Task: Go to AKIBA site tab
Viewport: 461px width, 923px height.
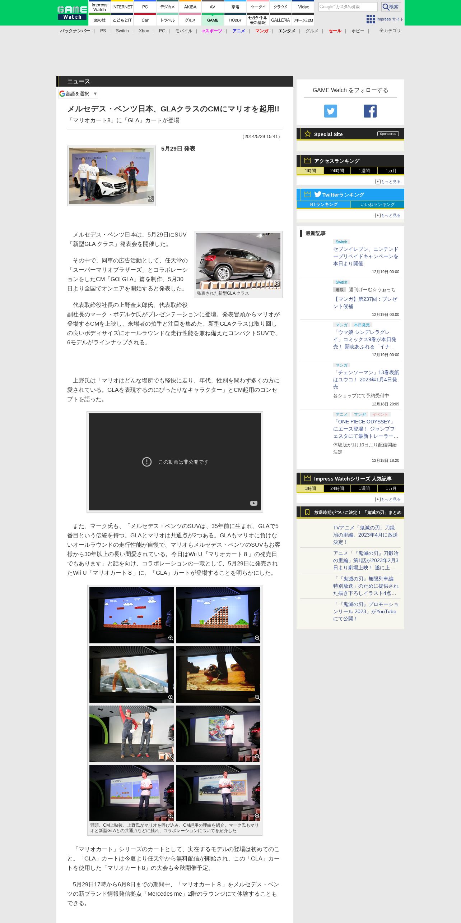Action: 190,7
